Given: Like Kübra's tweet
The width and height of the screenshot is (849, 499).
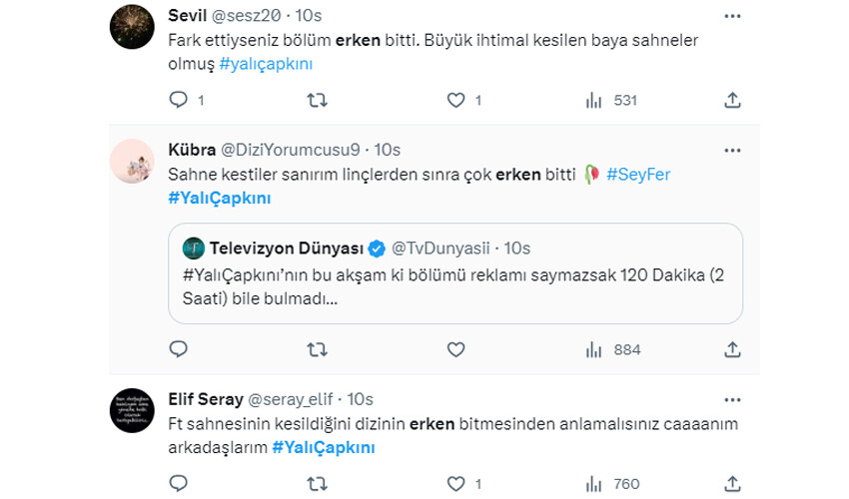Looking at the screenshot, I should click(x=455, y=349).
